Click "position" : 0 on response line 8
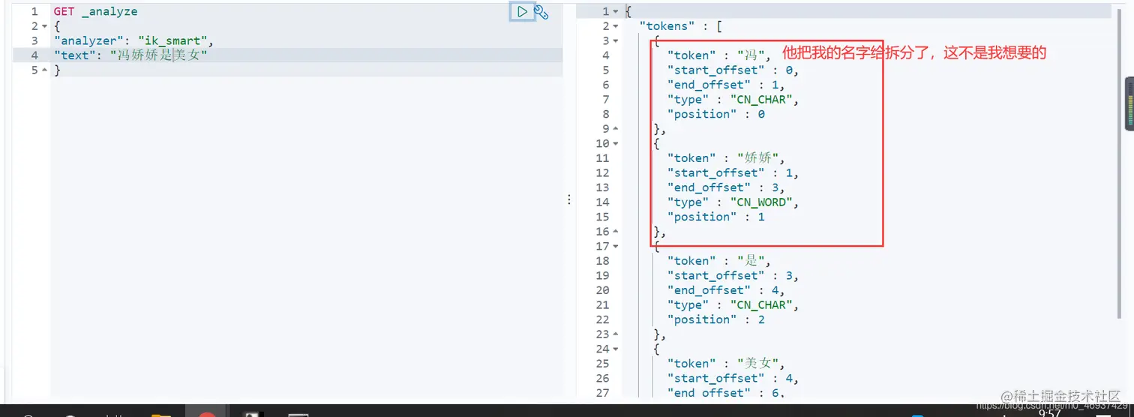This screenshot has height=417, width=1134. tap(716, 114)
